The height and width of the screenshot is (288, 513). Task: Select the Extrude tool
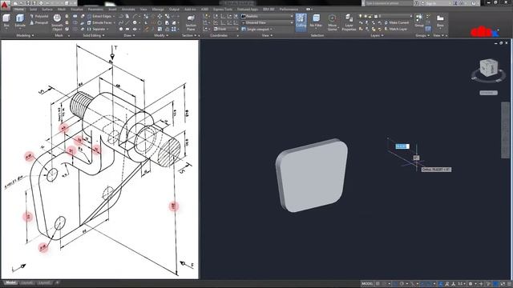20,21
